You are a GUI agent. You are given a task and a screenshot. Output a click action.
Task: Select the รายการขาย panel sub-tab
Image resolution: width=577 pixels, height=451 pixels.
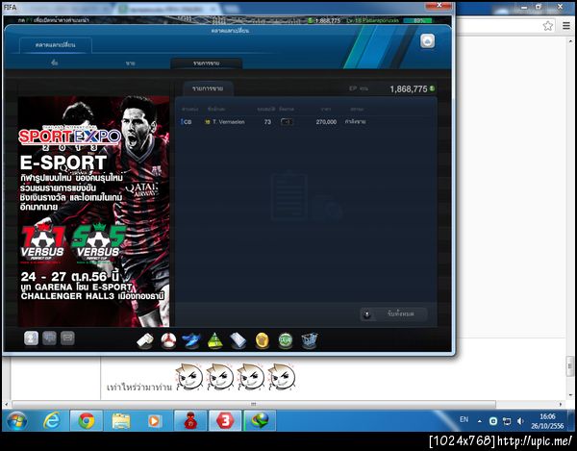point(208,88)
